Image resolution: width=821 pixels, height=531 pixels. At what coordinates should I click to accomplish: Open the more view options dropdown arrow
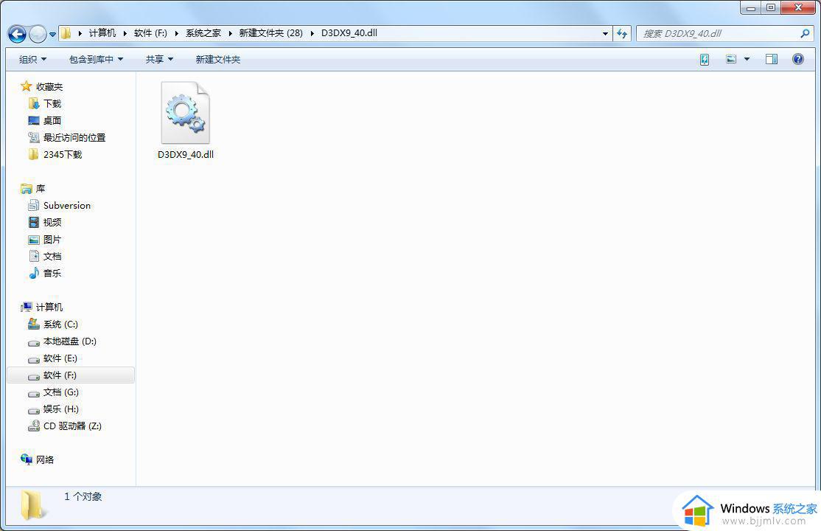point(747,59)
